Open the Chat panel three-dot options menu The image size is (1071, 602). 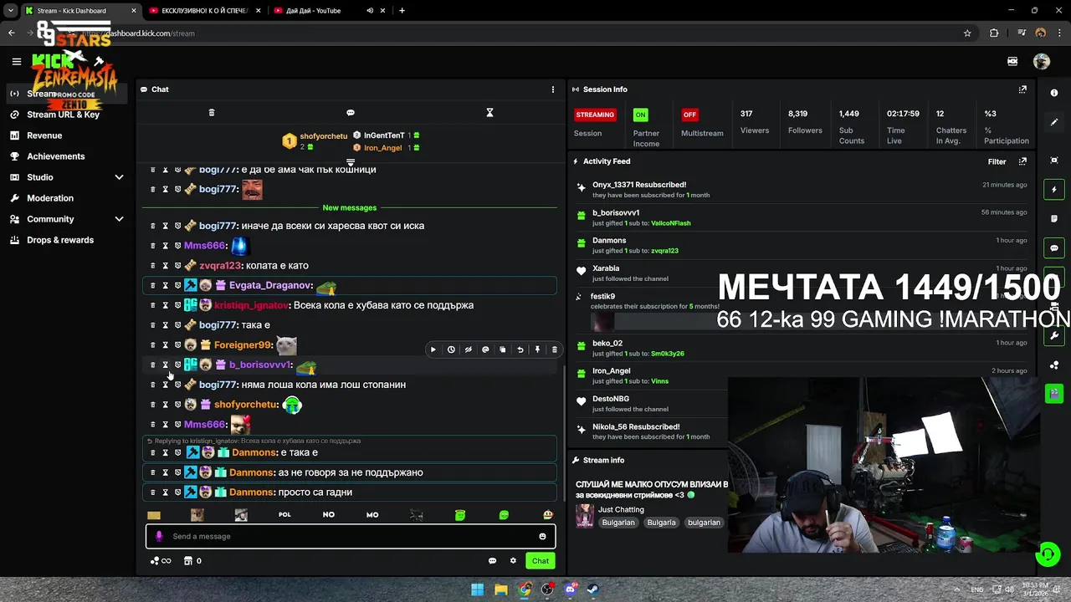click(552, 89)
